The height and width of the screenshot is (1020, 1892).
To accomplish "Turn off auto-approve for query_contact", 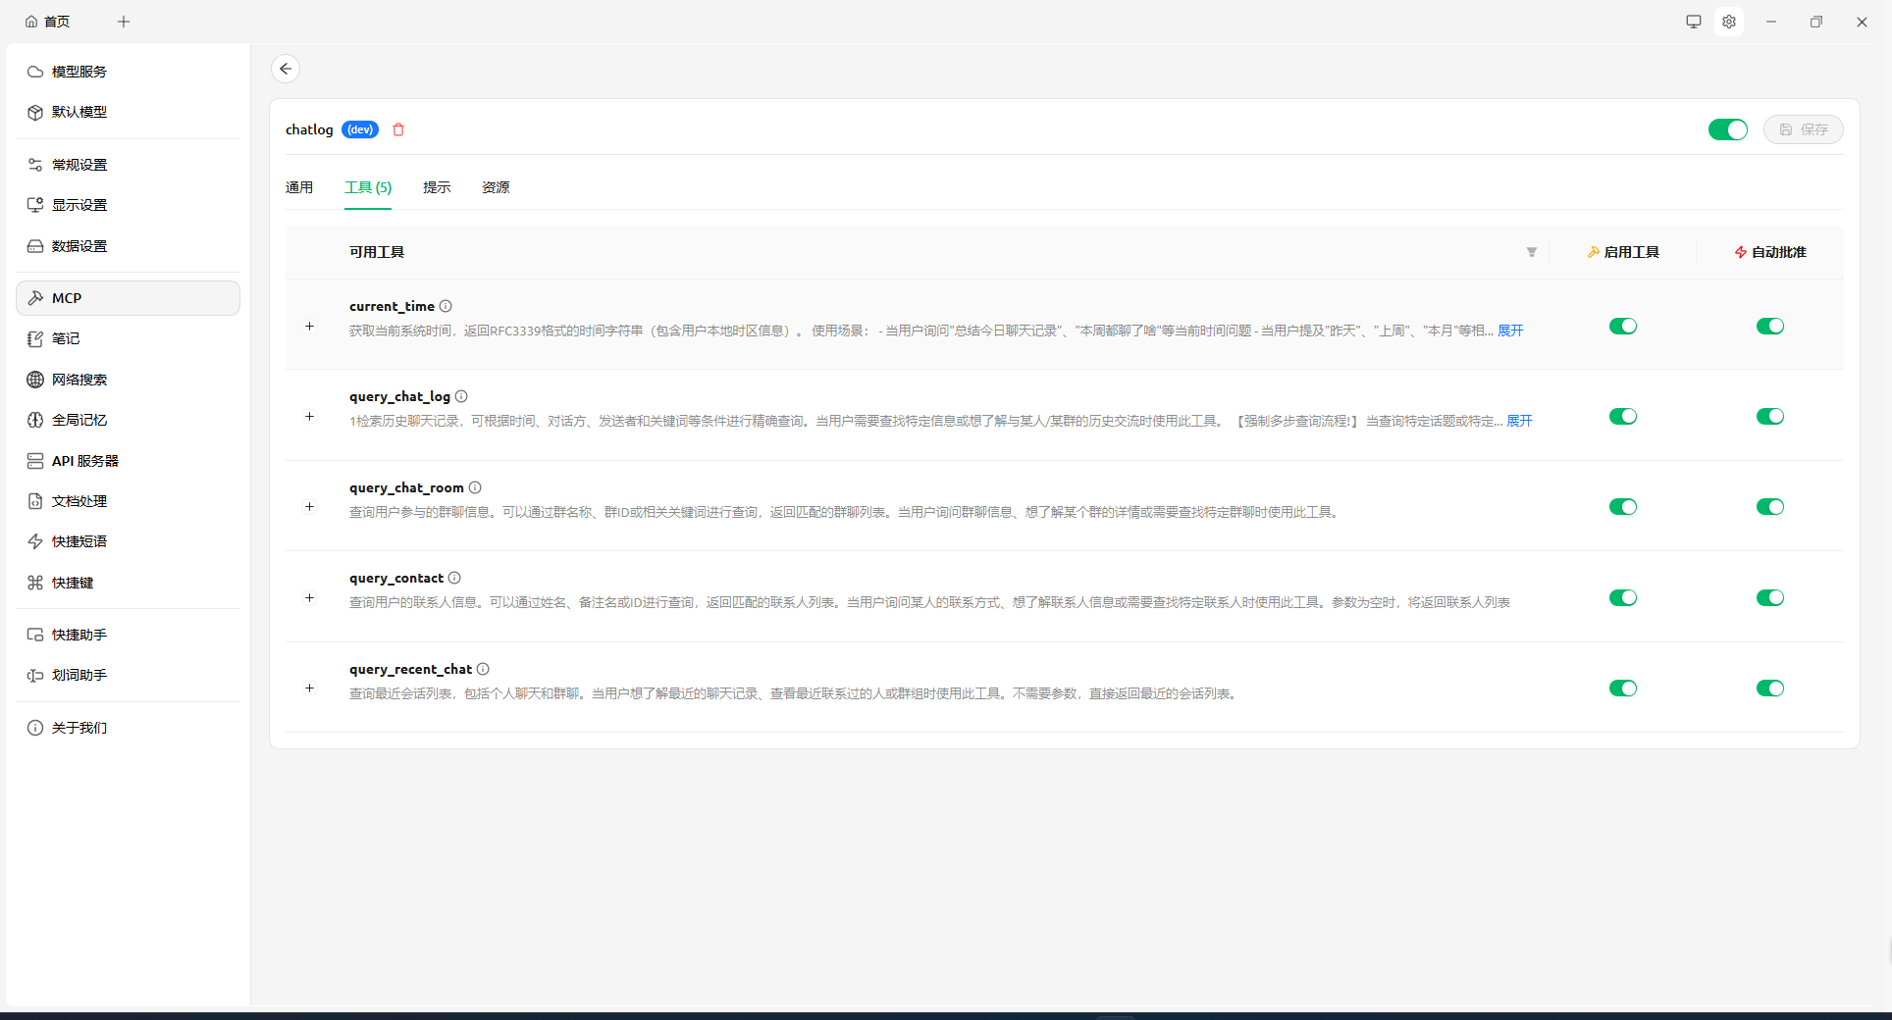I will point(1769,598).
